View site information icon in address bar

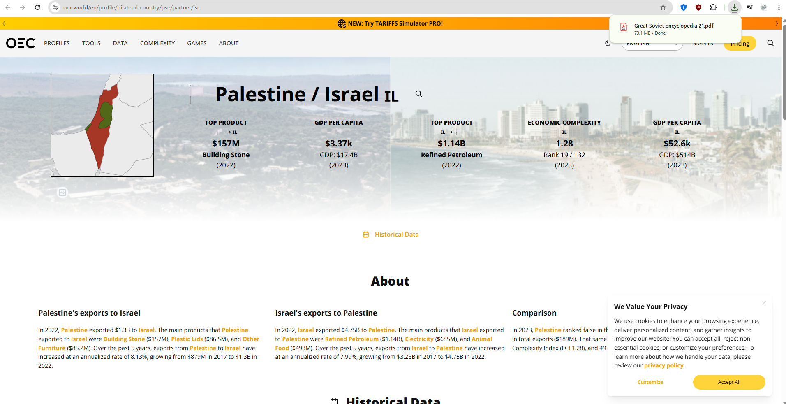coord(55,7)
